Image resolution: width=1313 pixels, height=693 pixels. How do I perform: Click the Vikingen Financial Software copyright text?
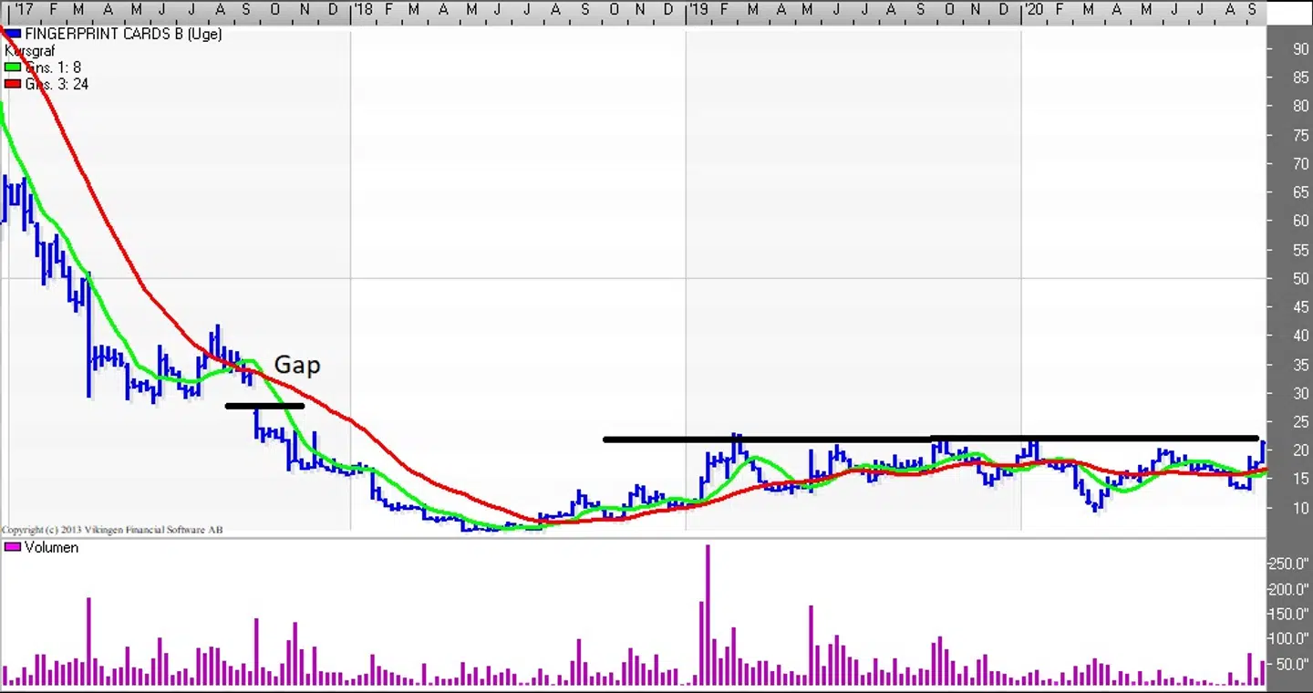112,530
